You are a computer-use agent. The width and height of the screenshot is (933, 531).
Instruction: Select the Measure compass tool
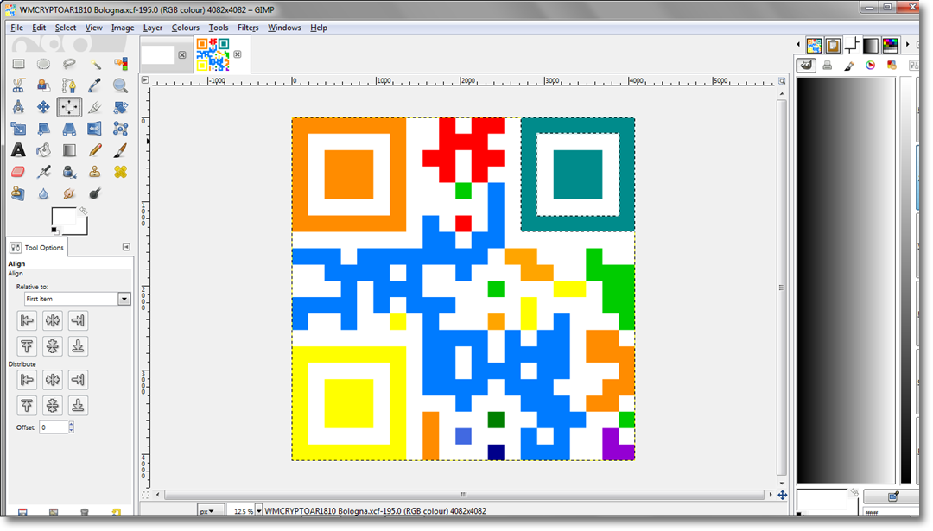[x=18, y=107]
